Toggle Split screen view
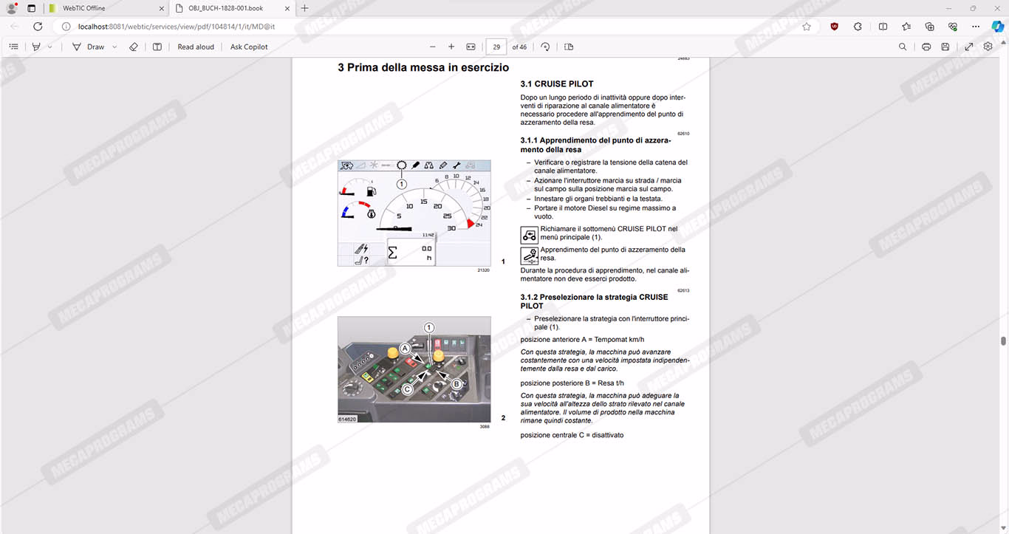This screenshot has width=1009, height=534. [883, 26]
